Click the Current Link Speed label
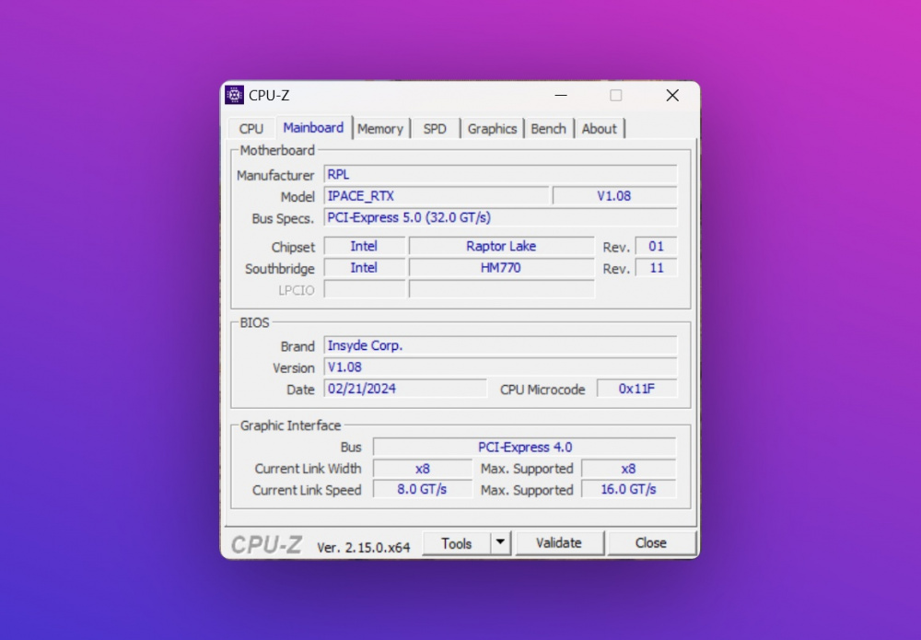Viewport: 921px width, 640px height. 307,490
